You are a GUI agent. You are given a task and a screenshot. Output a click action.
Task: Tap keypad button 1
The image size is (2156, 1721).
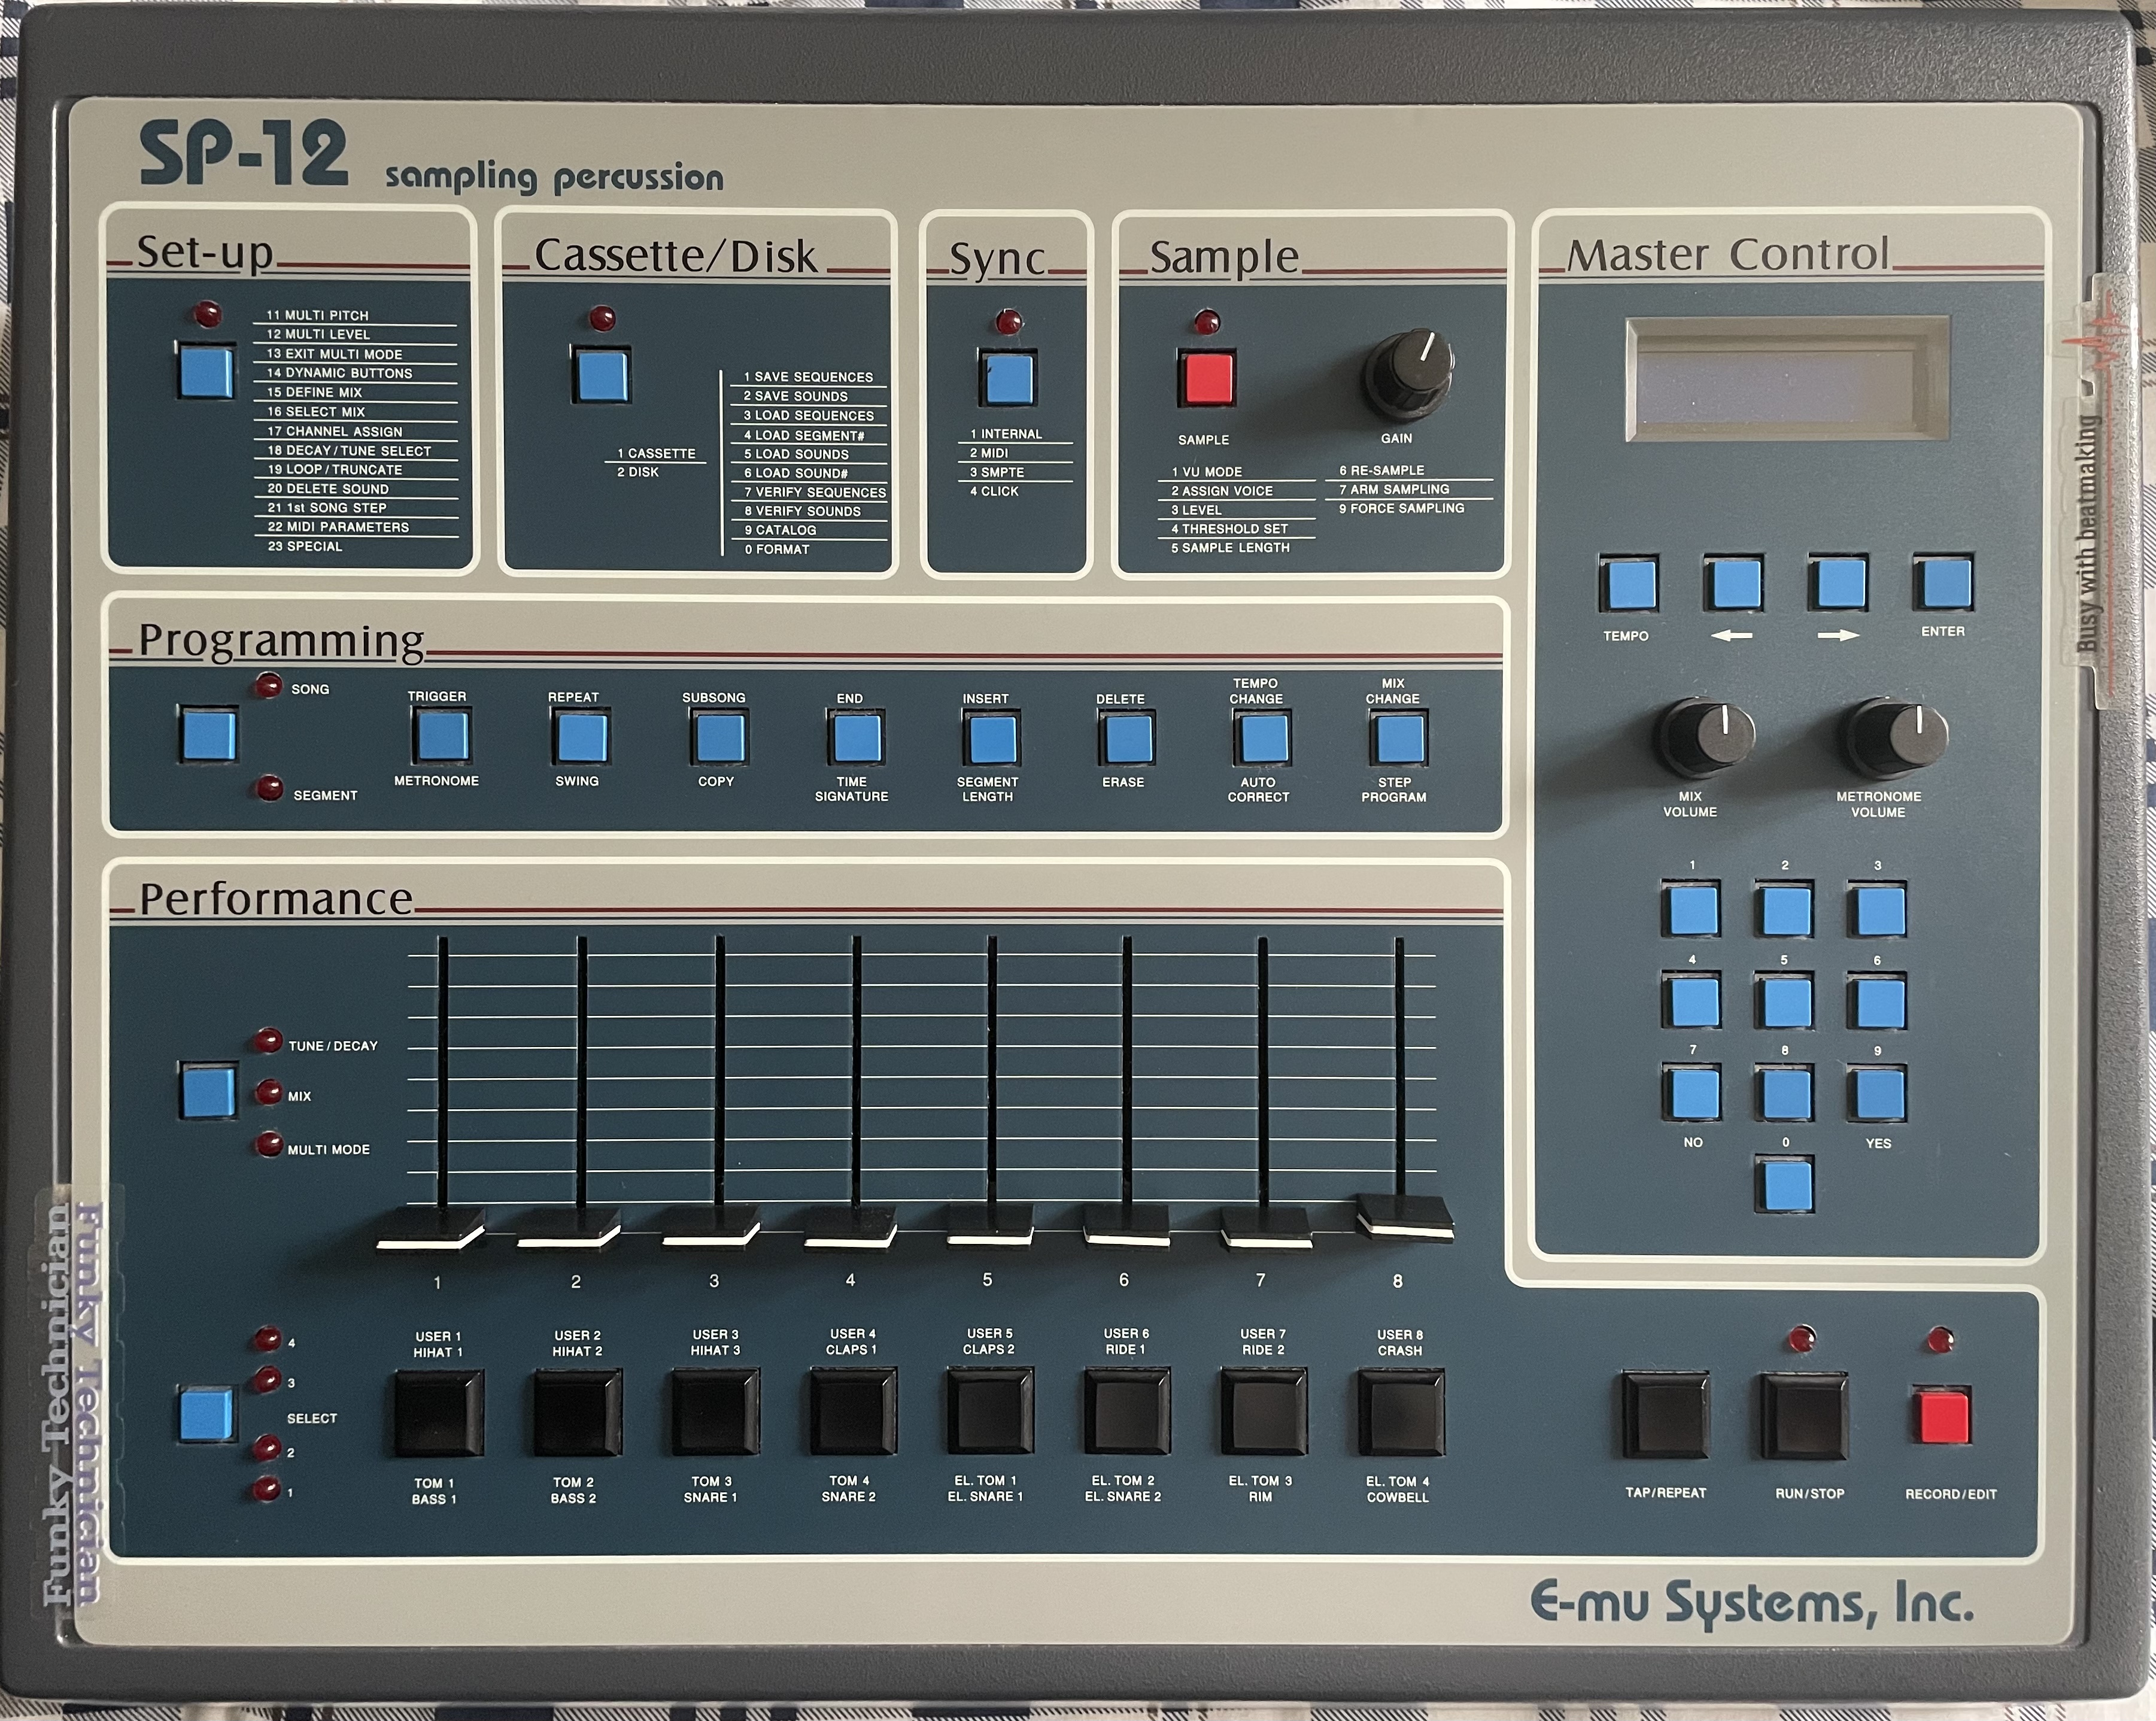click(1691, 909)
